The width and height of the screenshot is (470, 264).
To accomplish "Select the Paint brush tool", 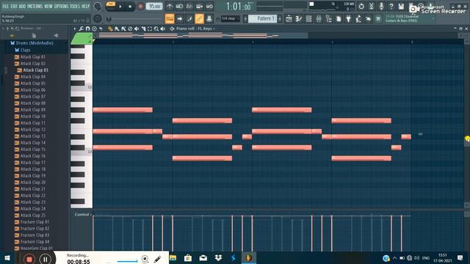I will [117, 29].
